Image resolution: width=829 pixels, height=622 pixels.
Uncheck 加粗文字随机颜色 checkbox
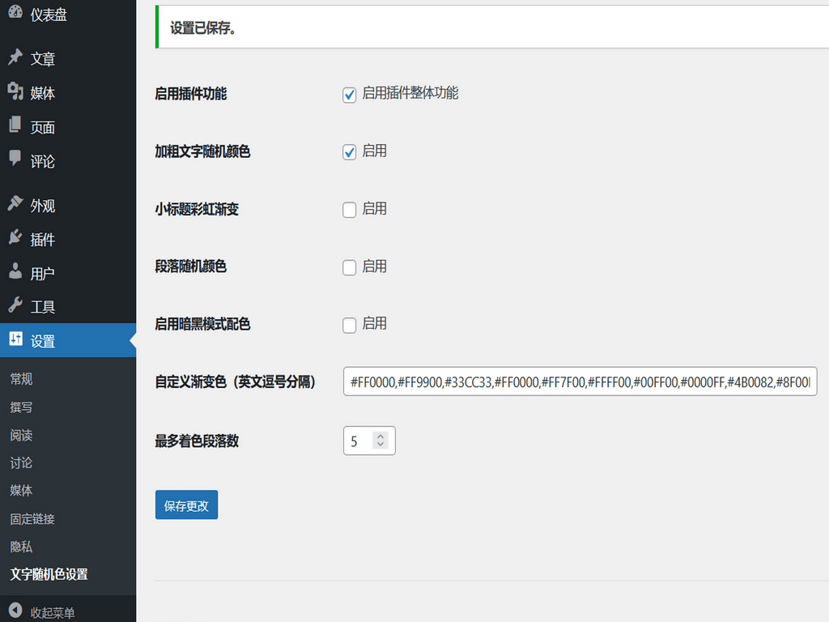(349, 152)
